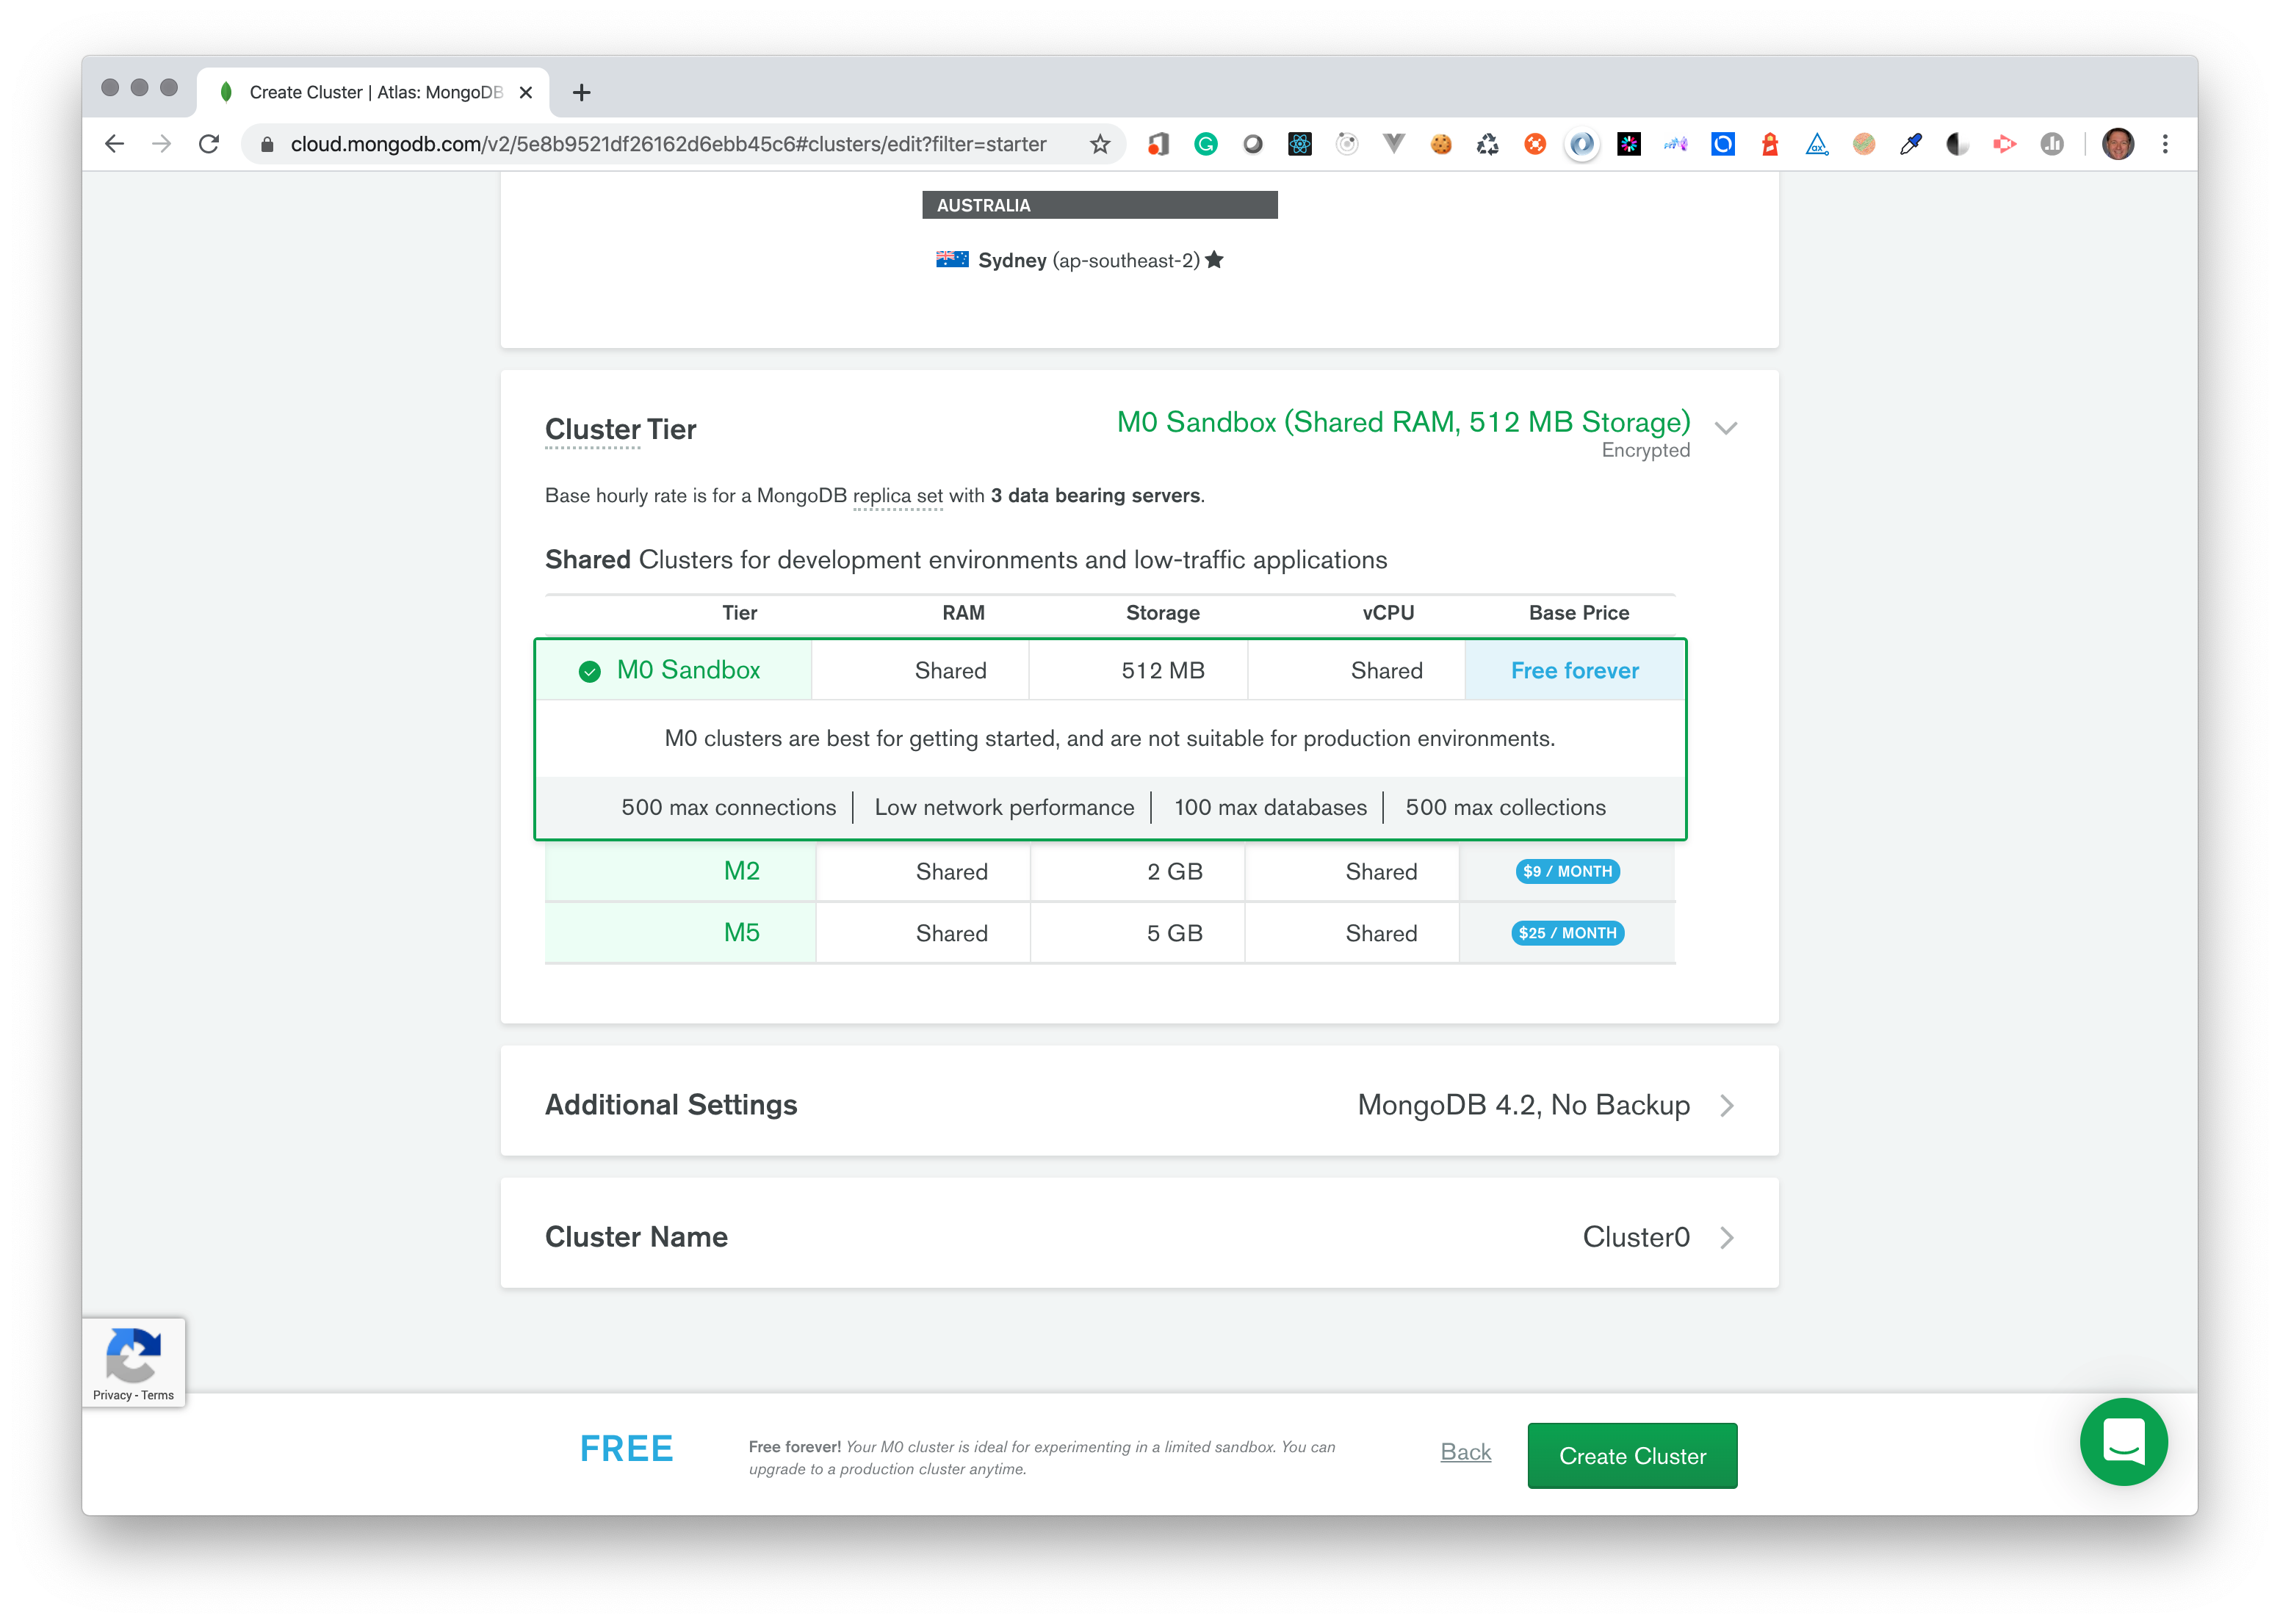
Task: Open the Vue devtools extension
Action: pos(1393,144)
